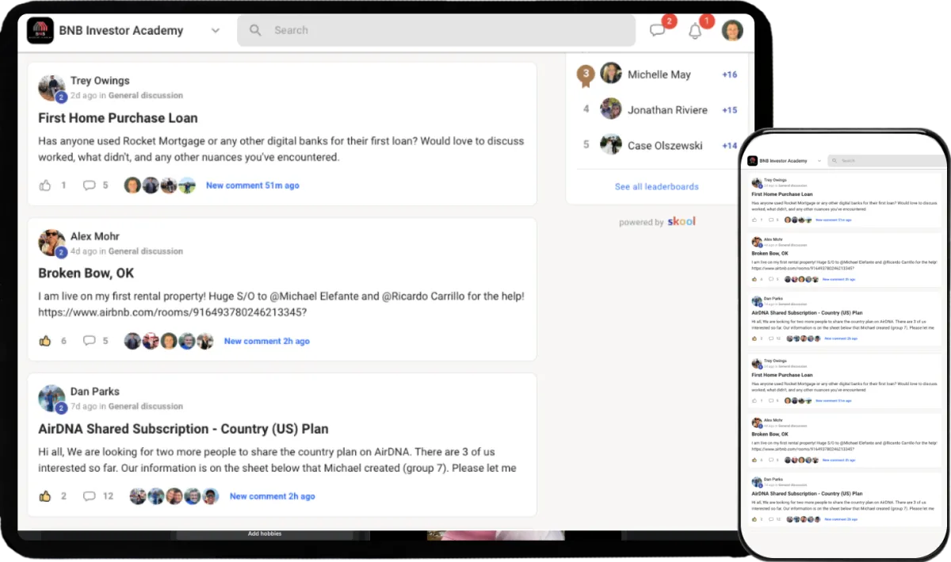Select "Jonathan Riviere" in the leaderboard
This screenshot has width=951, height=562.
tap(667, 110)
